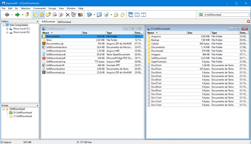Switch to the second SoftDownload tab
251x144 pixels.
click(64, 22)
